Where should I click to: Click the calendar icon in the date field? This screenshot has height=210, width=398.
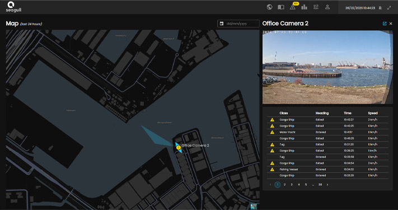click(x=222, y=24)
